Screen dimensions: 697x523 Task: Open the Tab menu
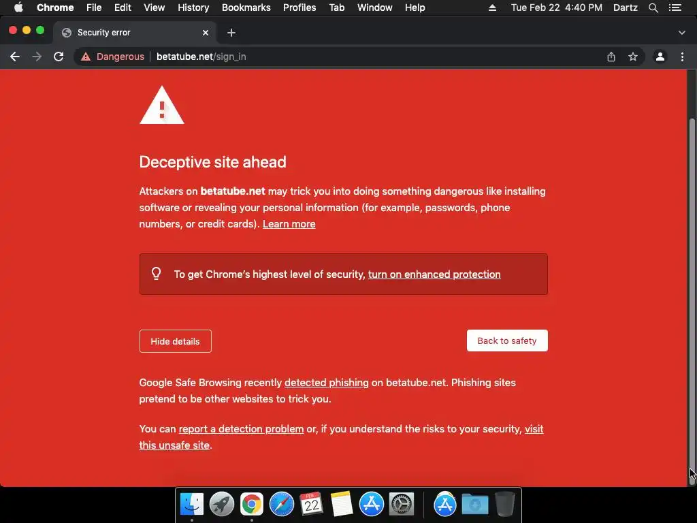(336, 7)
